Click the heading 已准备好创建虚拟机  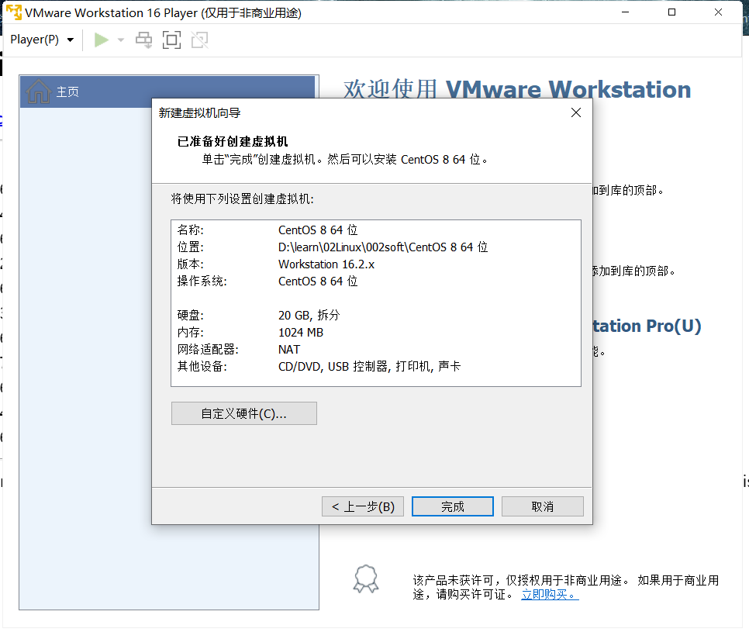click(x=233, y=141)
